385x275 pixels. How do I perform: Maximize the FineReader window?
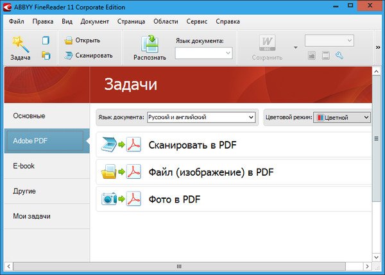tap(350, 5)
